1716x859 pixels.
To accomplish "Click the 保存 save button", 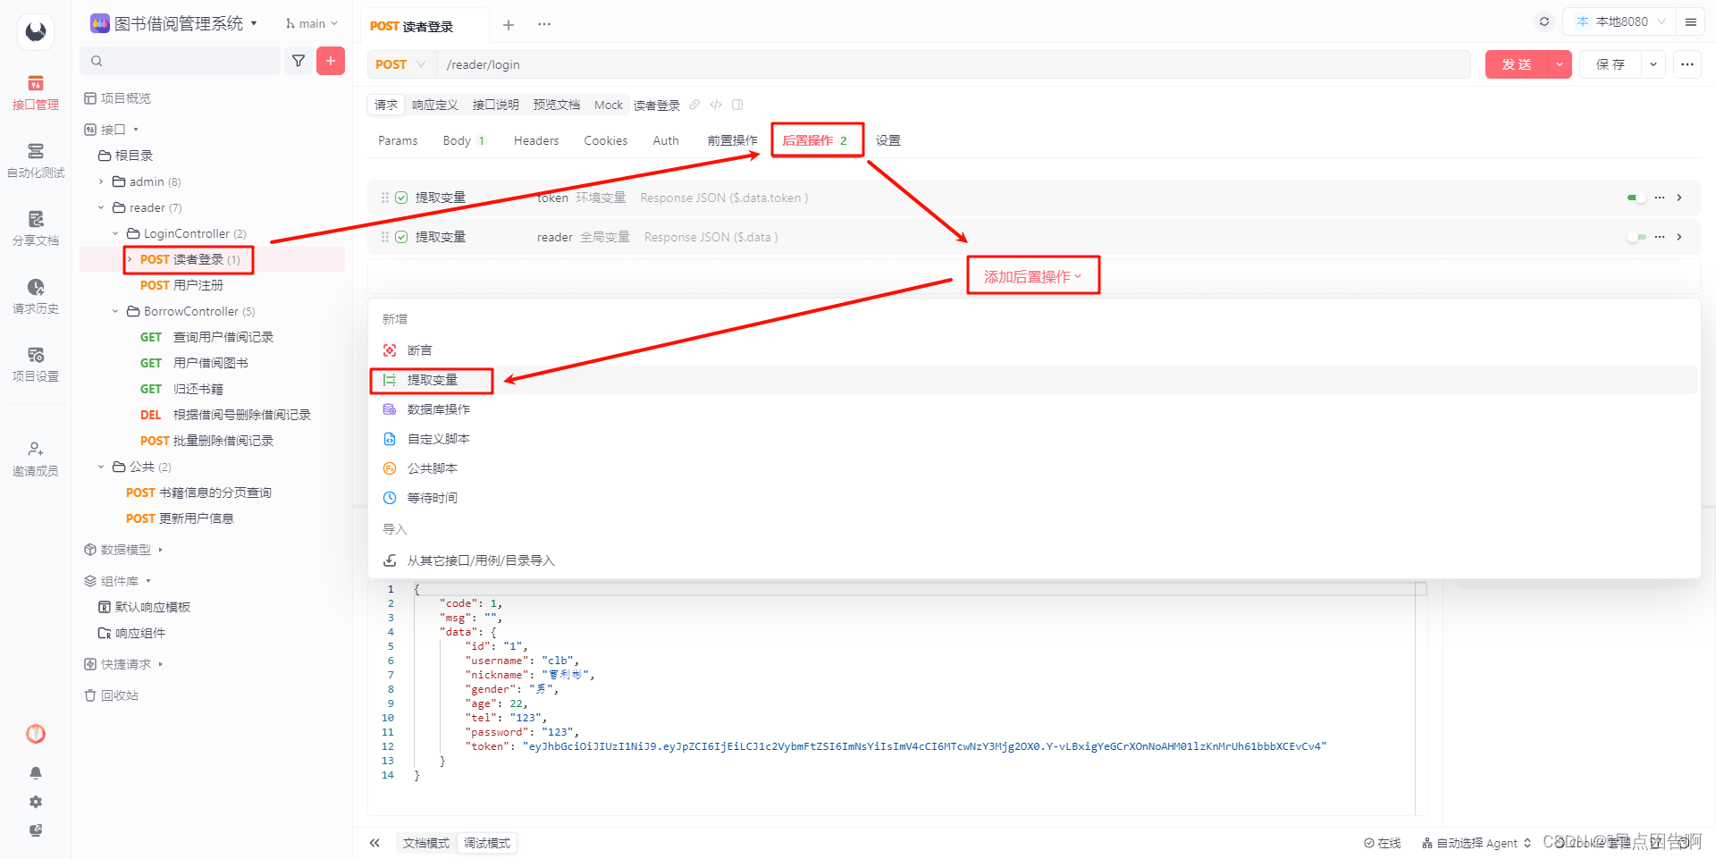I will 1611,64.
